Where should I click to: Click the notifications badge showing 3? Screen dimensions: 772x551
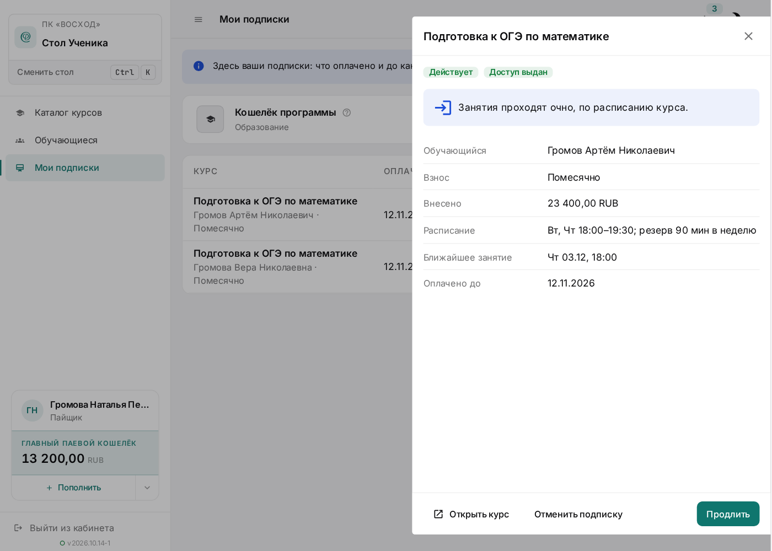[x=715, y=9]
